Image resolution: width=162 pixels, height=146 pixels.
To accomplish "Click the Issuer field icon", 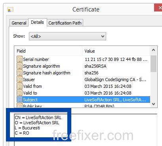I will (19, 80).
